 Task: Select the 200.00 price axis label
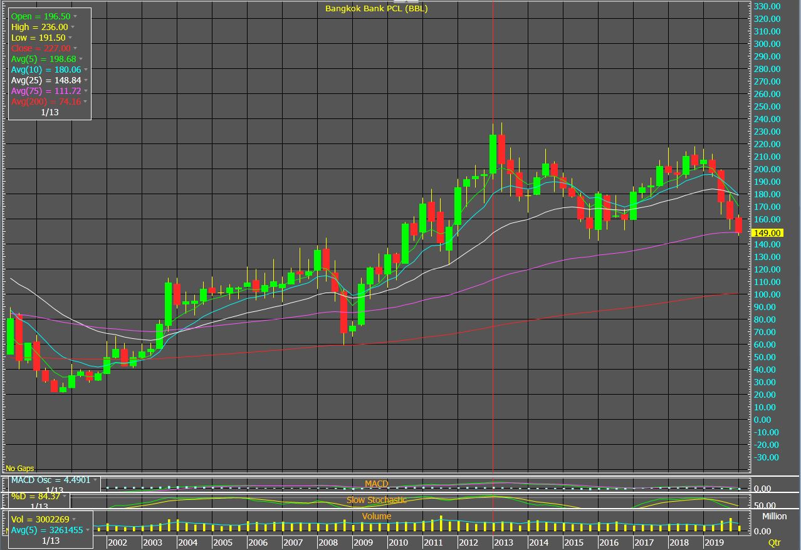coord(767,169)
